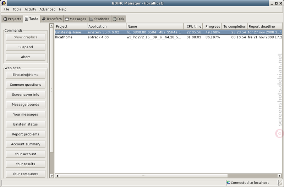Select the Einstein@Home task row
This screenshot has width=284, height=187.
168,32
